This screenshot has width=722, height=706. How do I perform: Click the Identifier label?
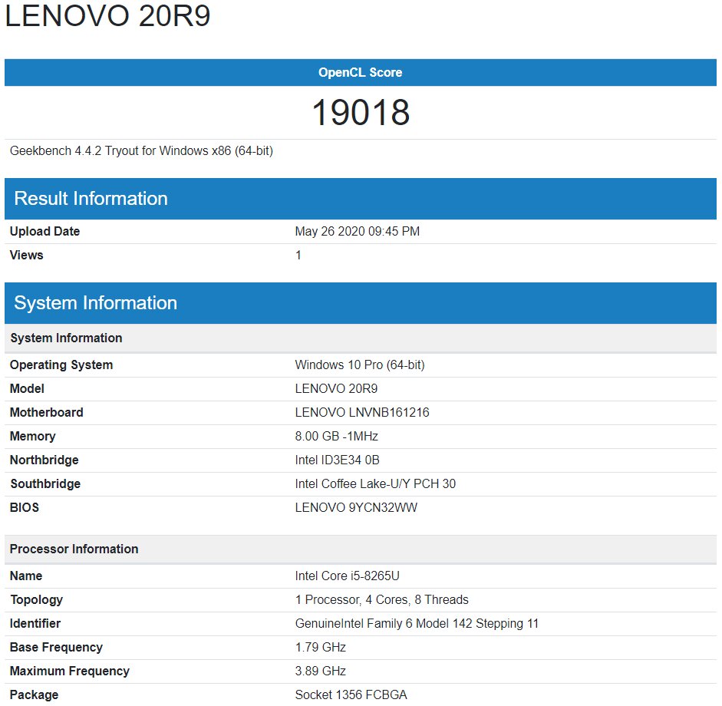tap(35, 624)
